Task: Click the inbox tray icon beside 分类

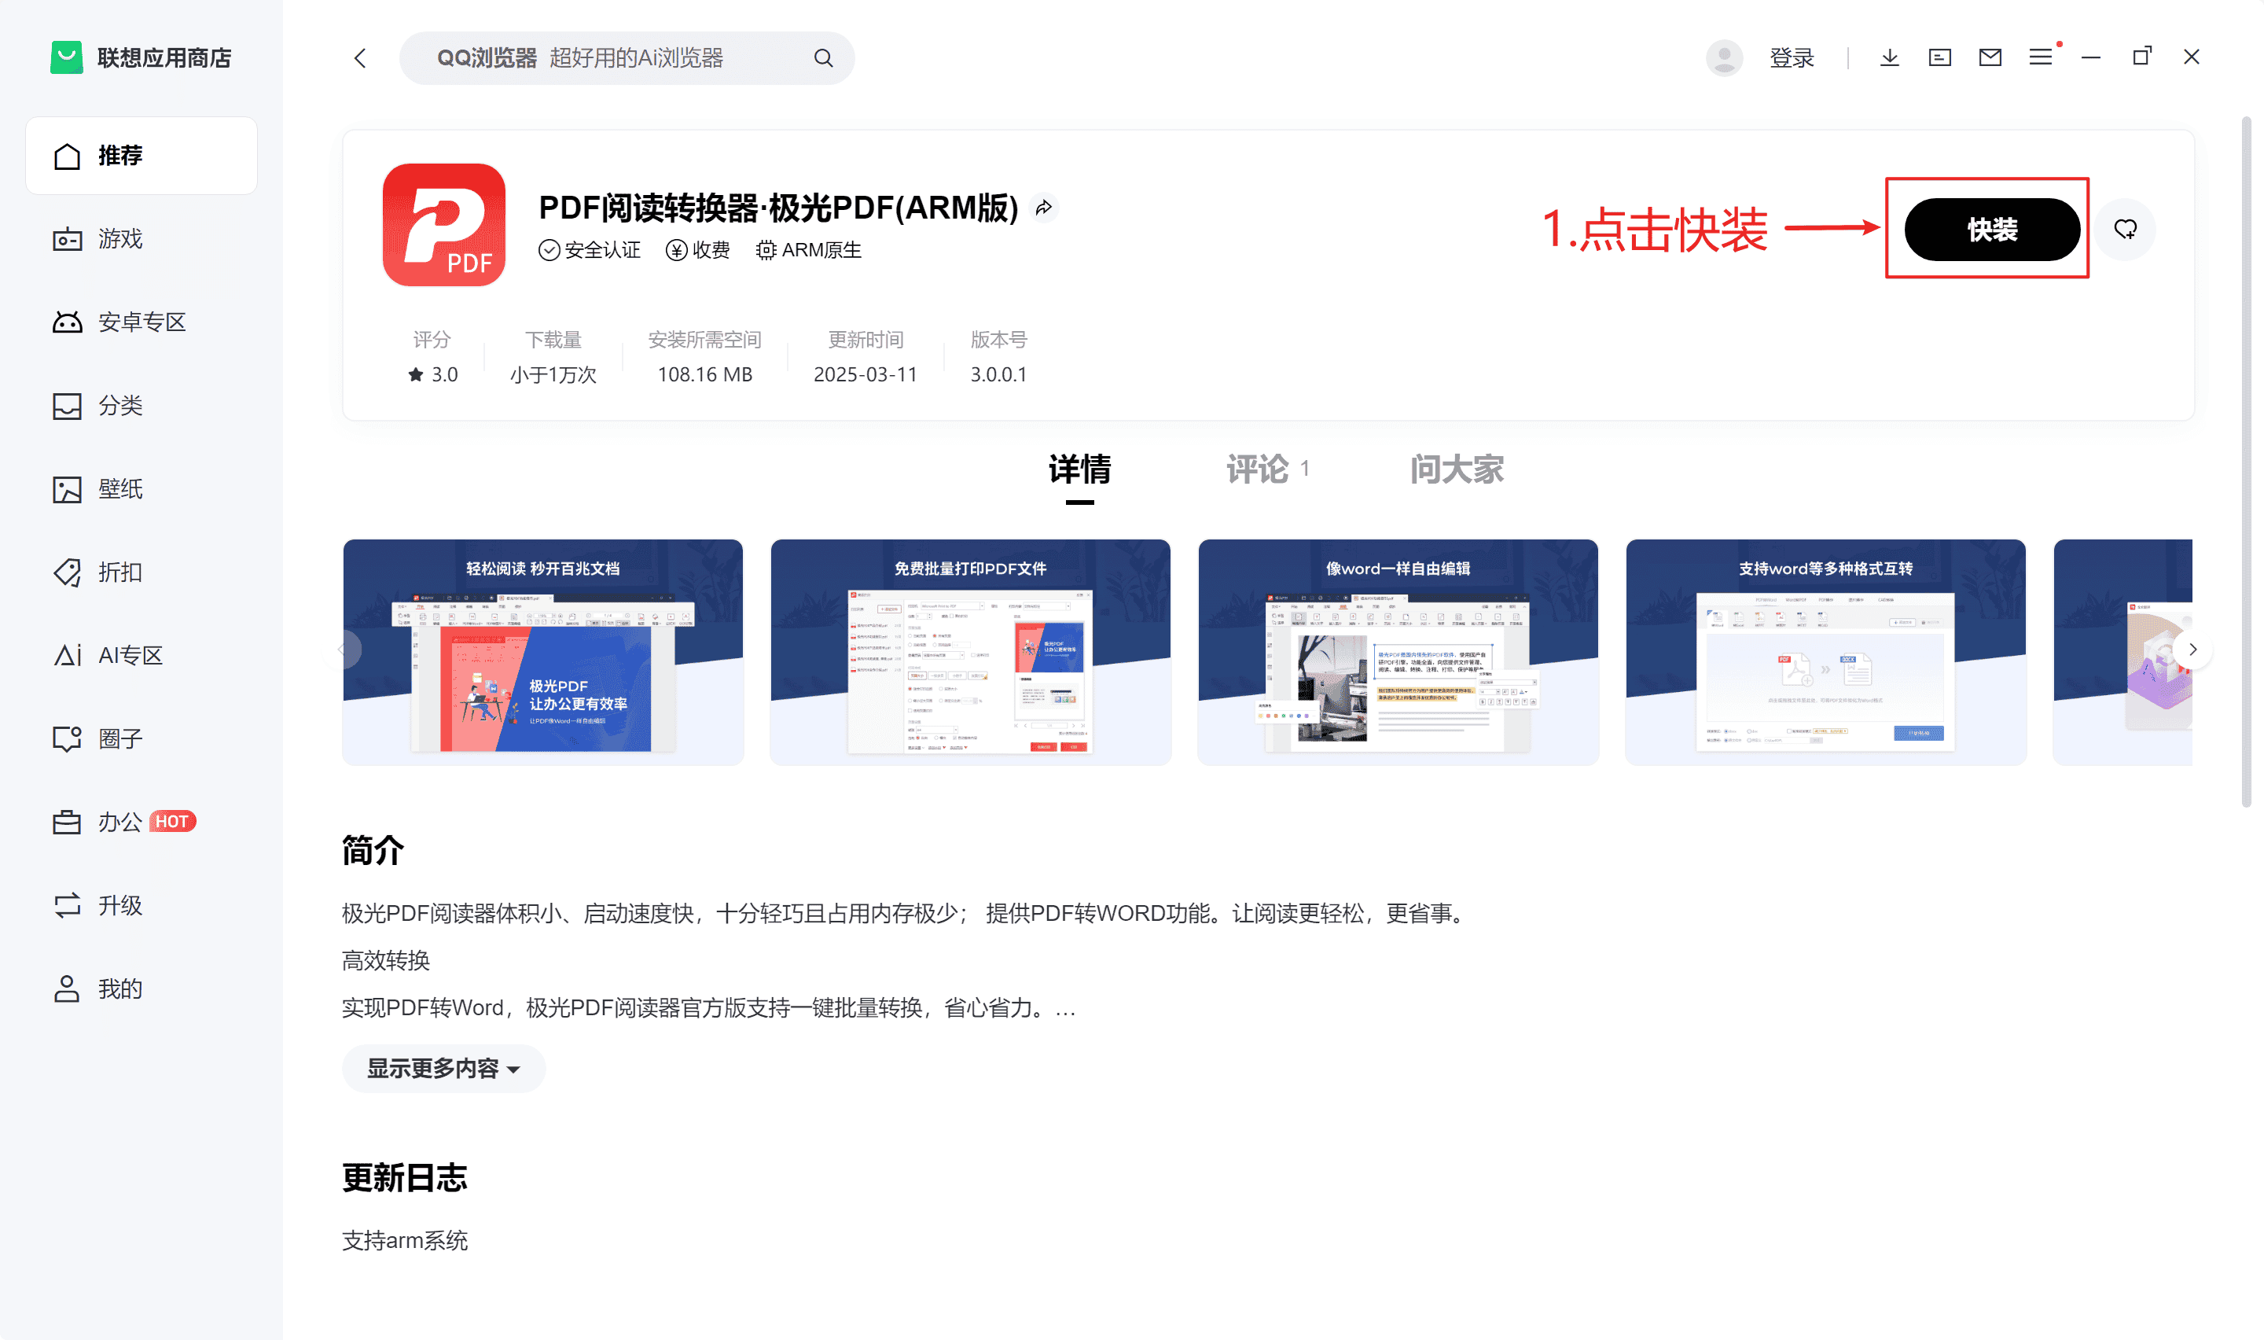Action: tap(67, 407)
